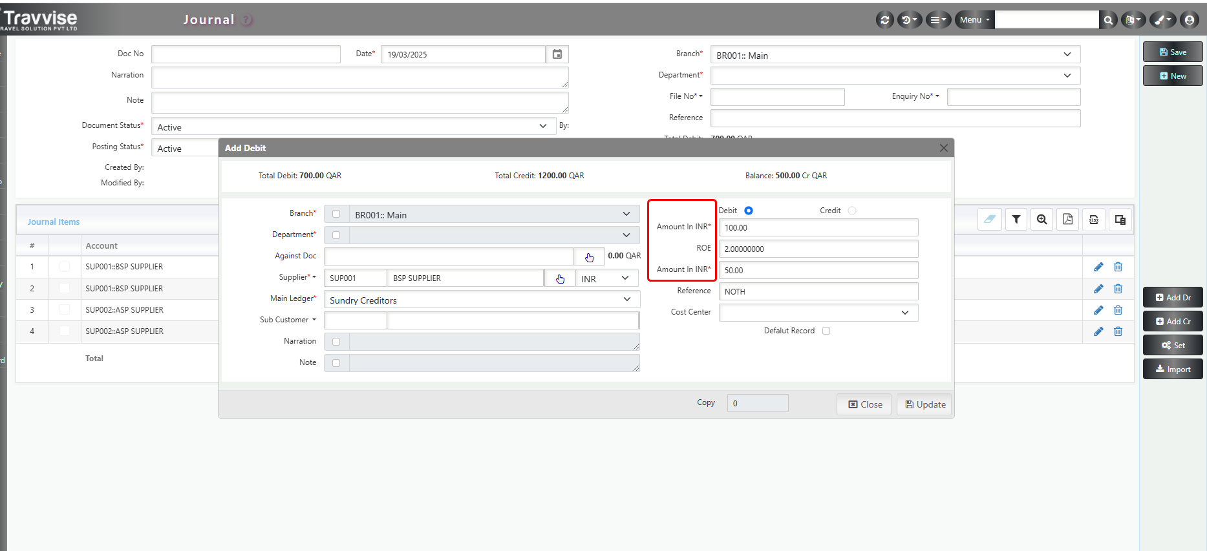
Task: Tick the Note checkbox in Add Debit
Action: [x=336, y=363]
